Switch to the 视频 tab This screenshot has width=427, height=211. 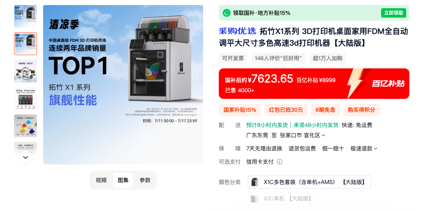[101, 180]
